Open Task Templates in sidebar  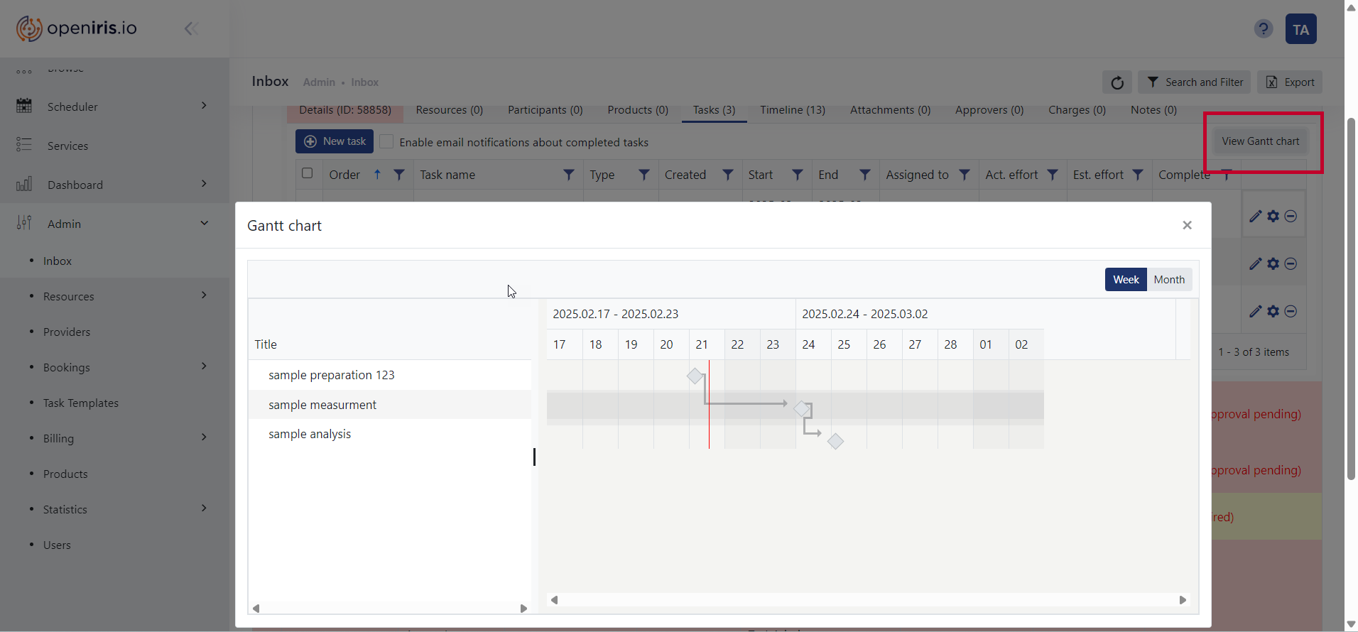(81, 403)
